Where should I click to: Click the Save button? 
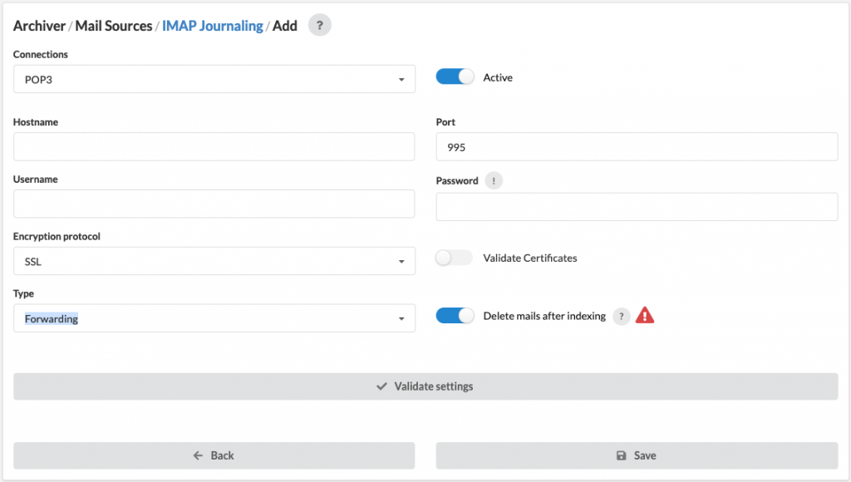637,455
